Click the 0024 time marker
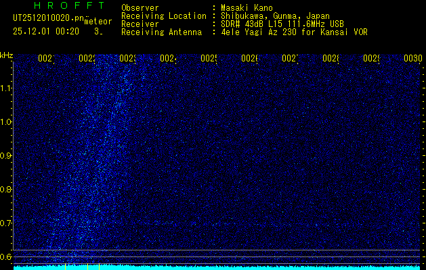Screen dimensions: 426x270 point(168,58)
